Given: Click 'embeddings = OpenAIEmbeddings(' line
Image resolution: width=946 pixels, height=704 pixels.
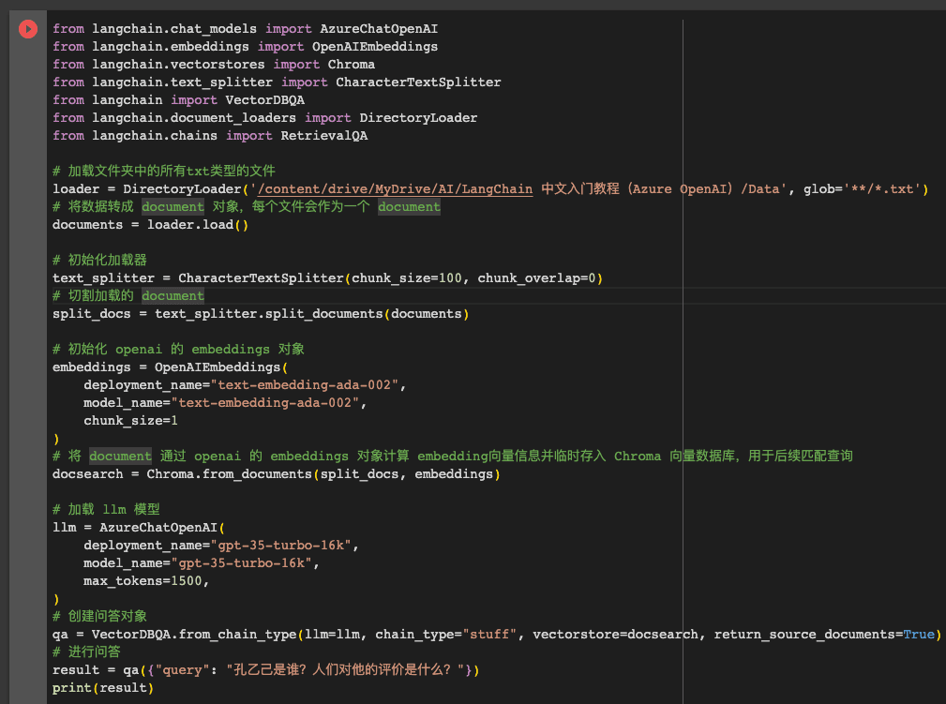Looking at the screenshot, I should (170, 367).
